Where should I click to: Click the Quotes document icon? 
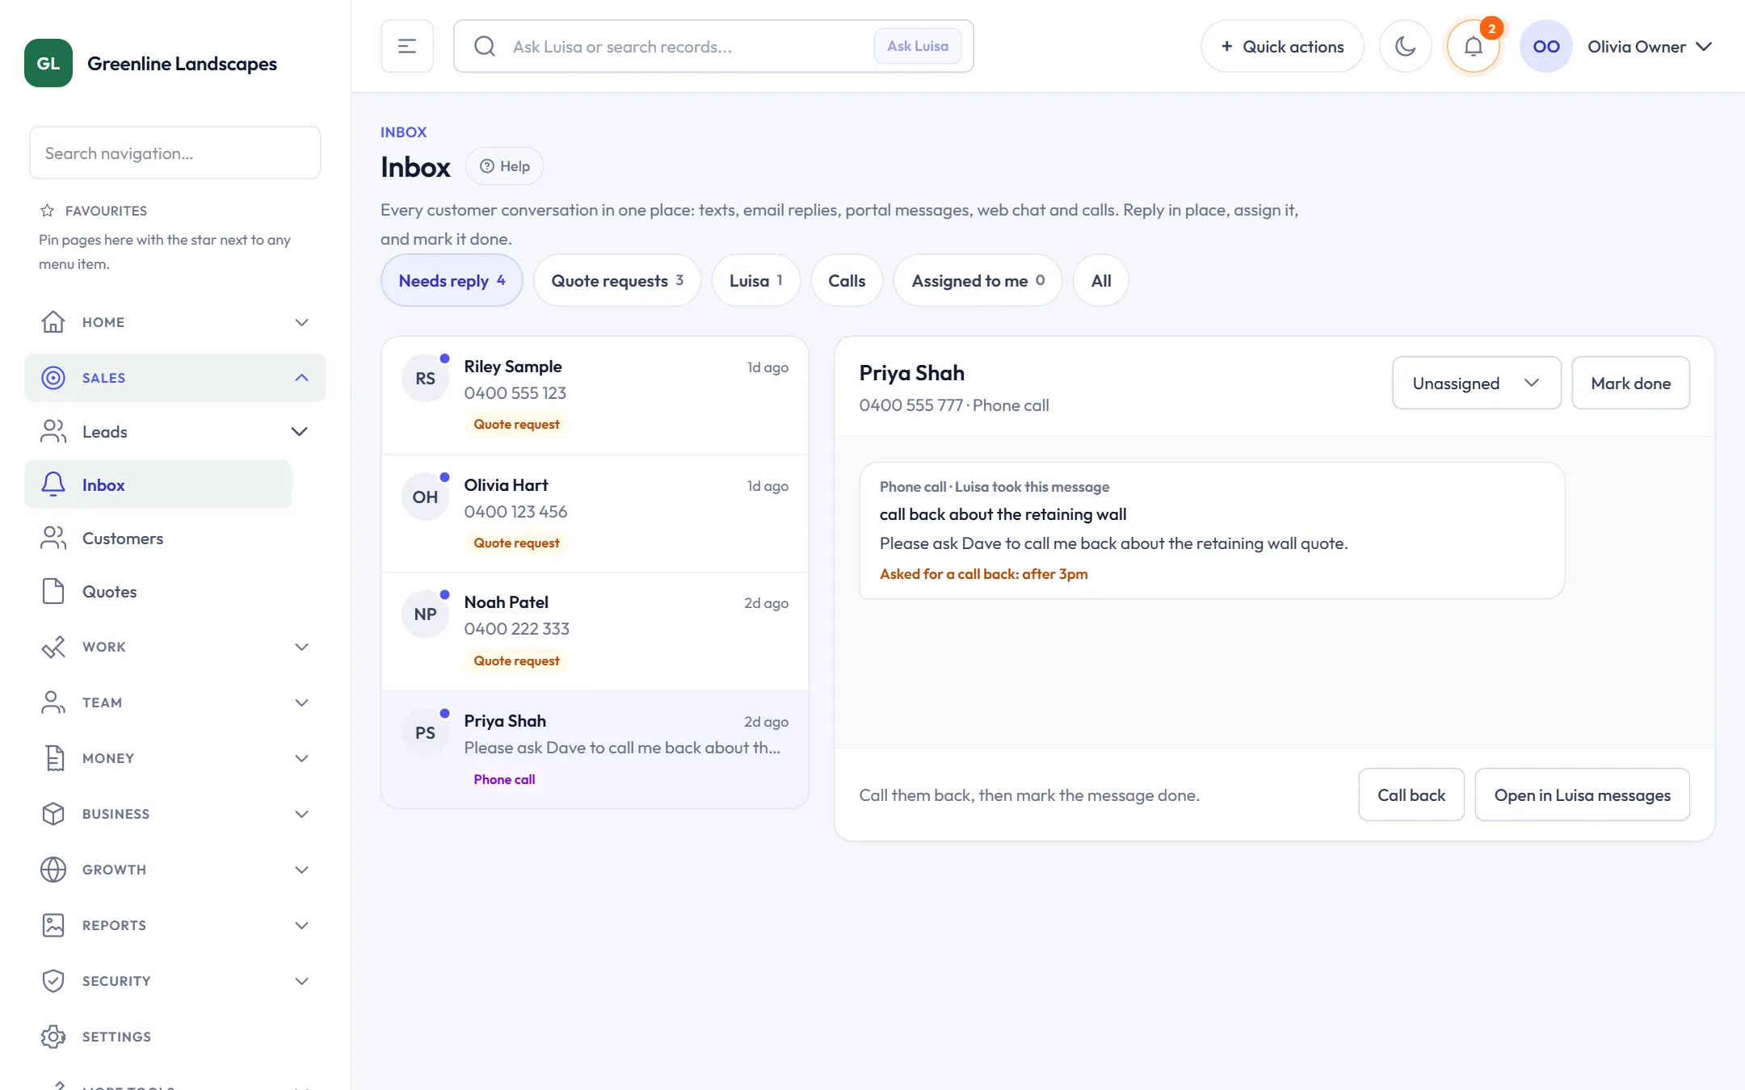point(53,592)
